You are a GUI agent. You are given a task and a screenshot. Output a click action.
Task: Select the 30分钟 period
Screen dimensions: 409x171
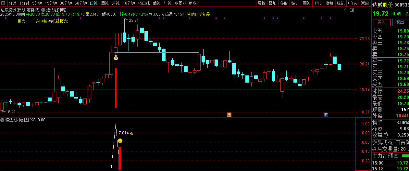pyautogui.click(x=66, y=3)
